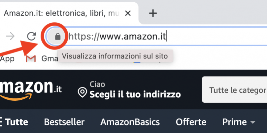Click the Tutte label in navigation bar
The width and height of the screenshot is (267, 133).
(16, 122)
